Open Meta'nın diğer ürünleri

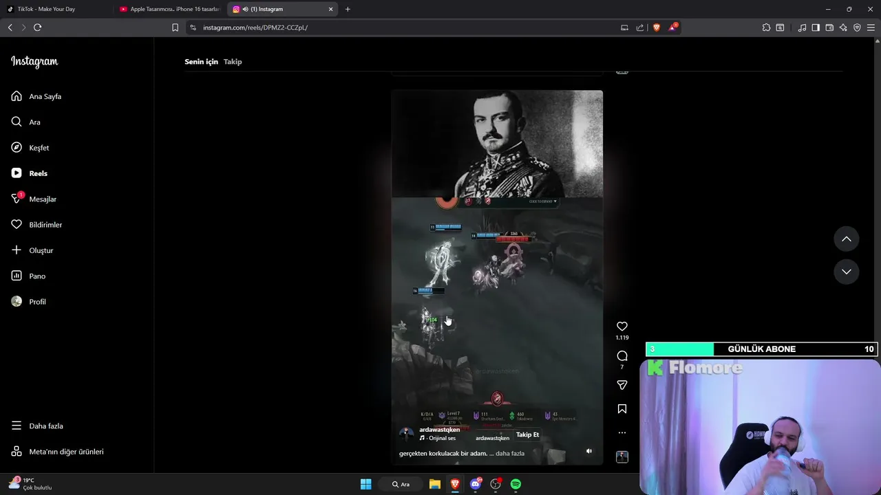(58, 452)
